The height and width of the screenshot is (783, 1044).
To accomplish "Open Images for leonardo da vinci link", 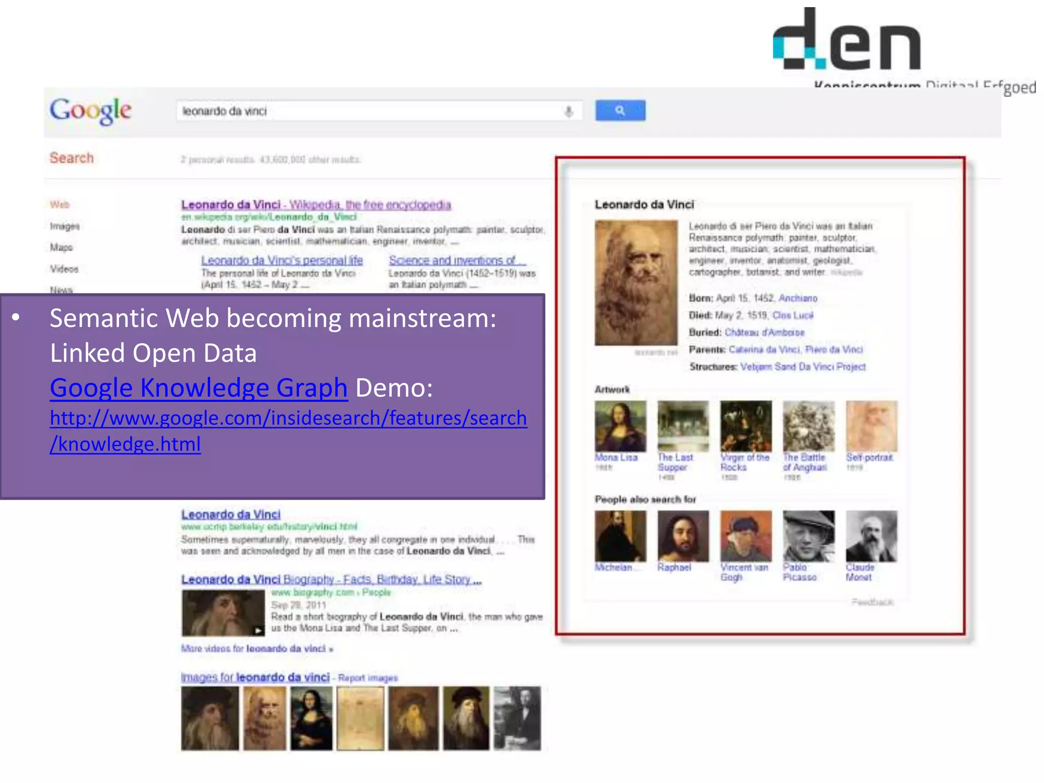I will (x=255, y=677).
